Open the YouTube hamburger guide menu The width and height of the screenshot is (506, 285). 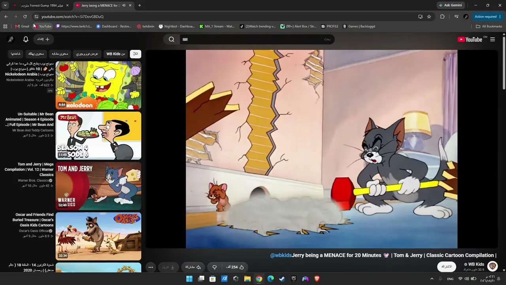[x=493, y=39]
